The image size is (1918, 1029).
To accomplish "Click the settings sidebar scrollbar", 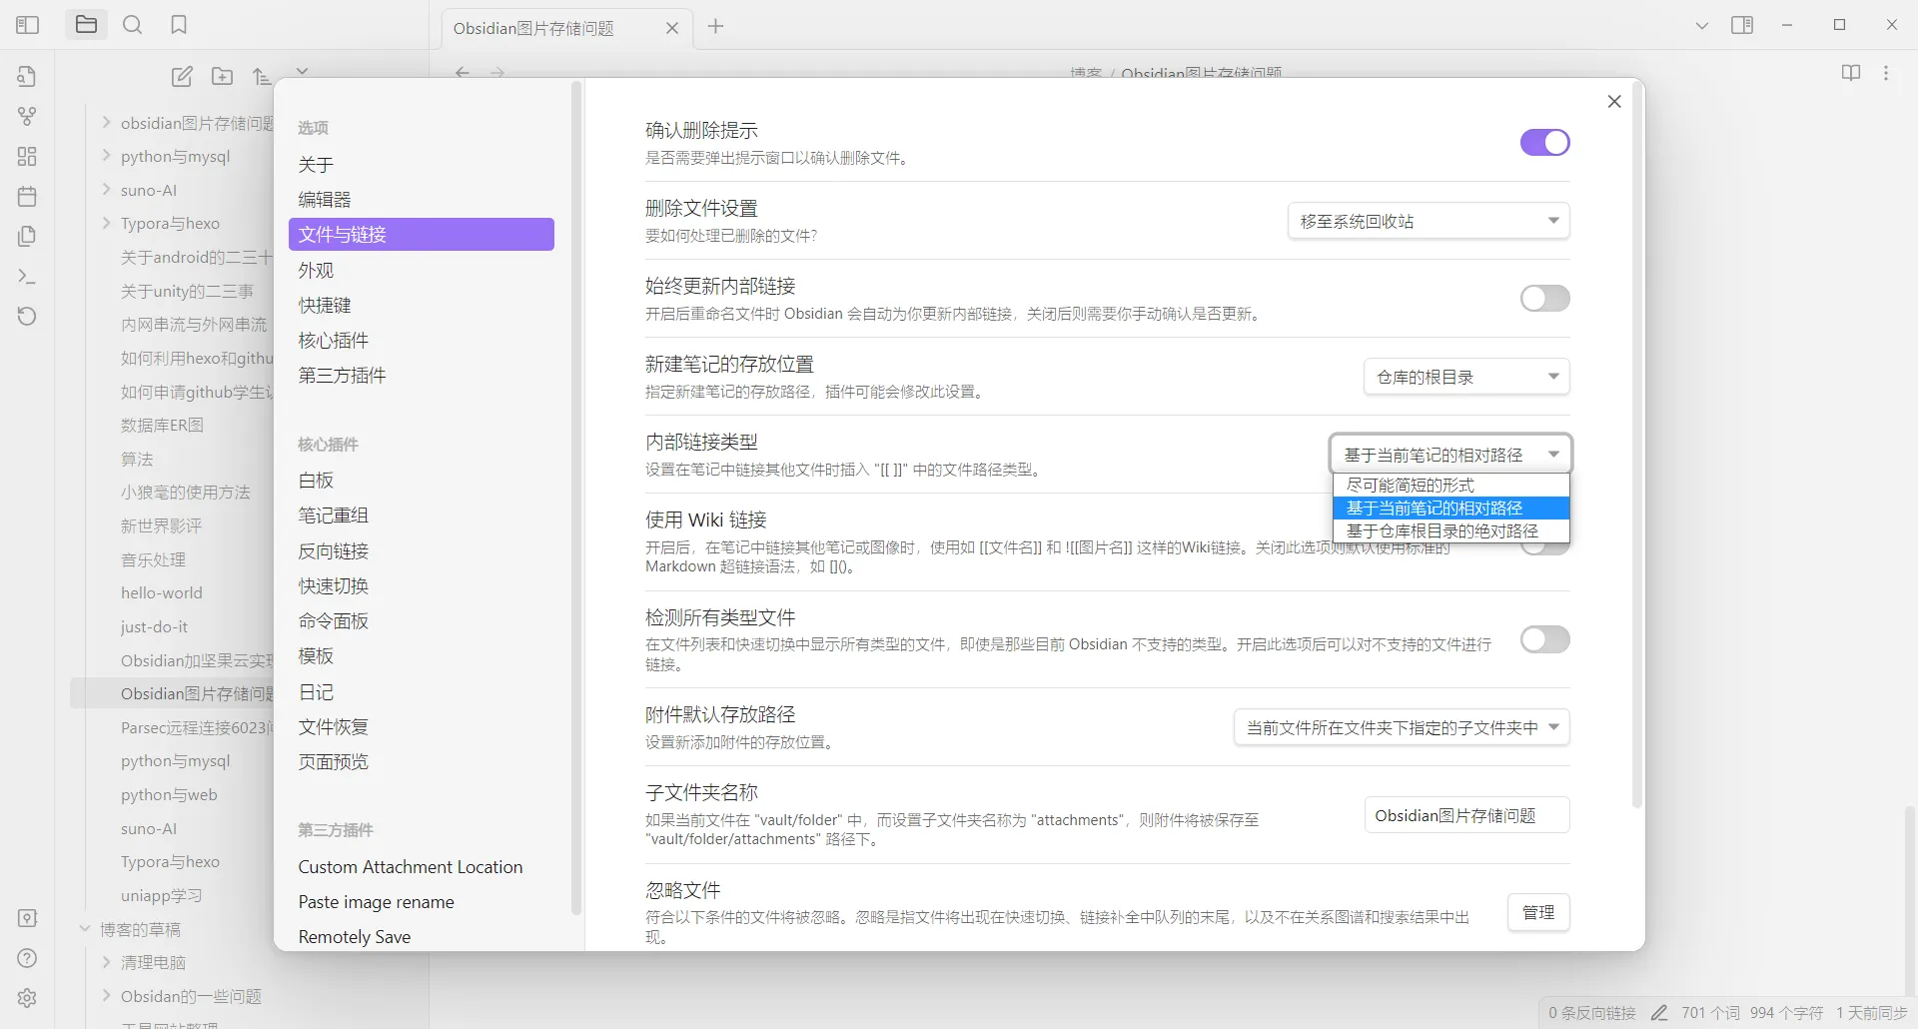I will point(575,500).
